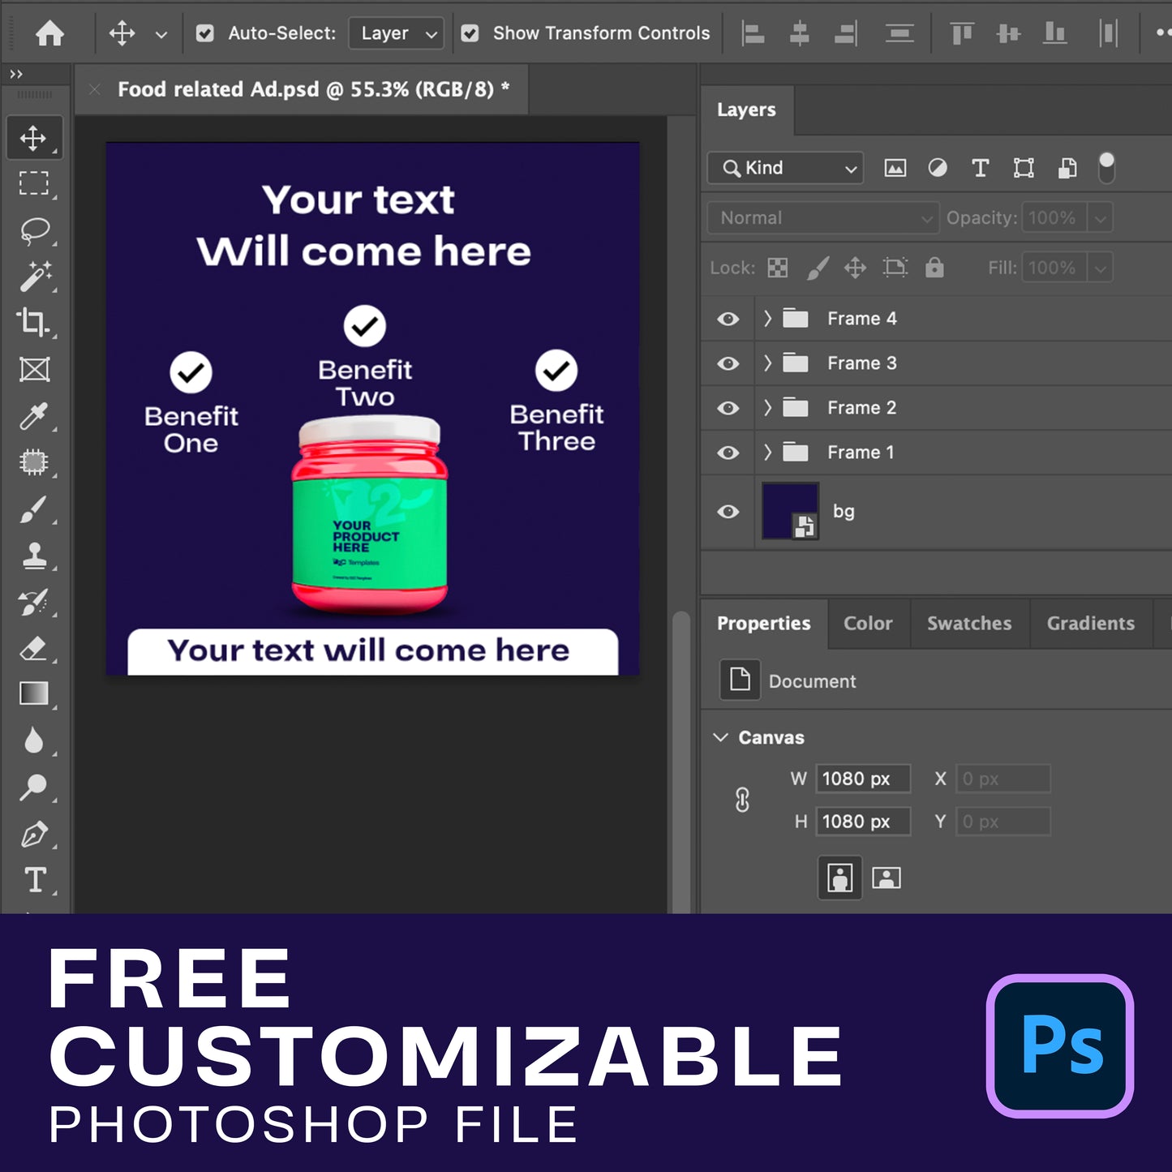Expand the Frame 2 group
The image size is (1172, 1172).
coord(767,408)
